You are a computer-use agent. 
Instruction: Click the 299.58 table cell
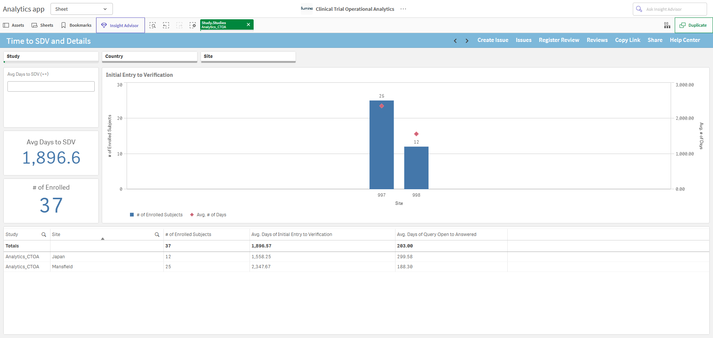pyautogui.click(x=405, y=257)
